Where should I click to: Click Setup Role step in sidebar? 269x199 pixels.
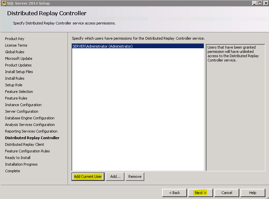pos(14,85)
